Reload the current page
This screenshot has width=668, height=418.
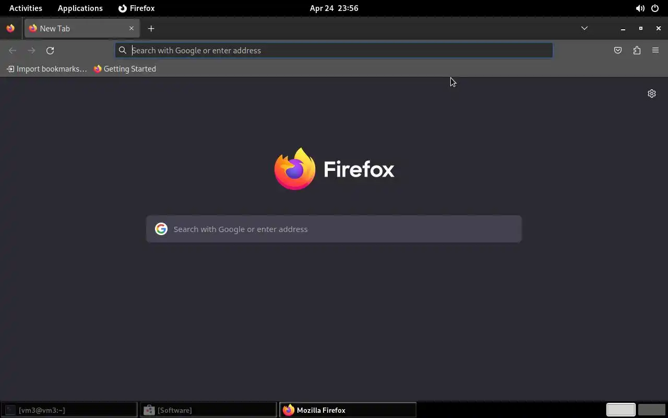[x=50, y=50]
